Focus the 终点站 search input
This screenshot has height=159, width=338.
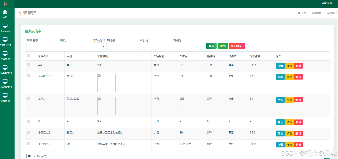189,46
